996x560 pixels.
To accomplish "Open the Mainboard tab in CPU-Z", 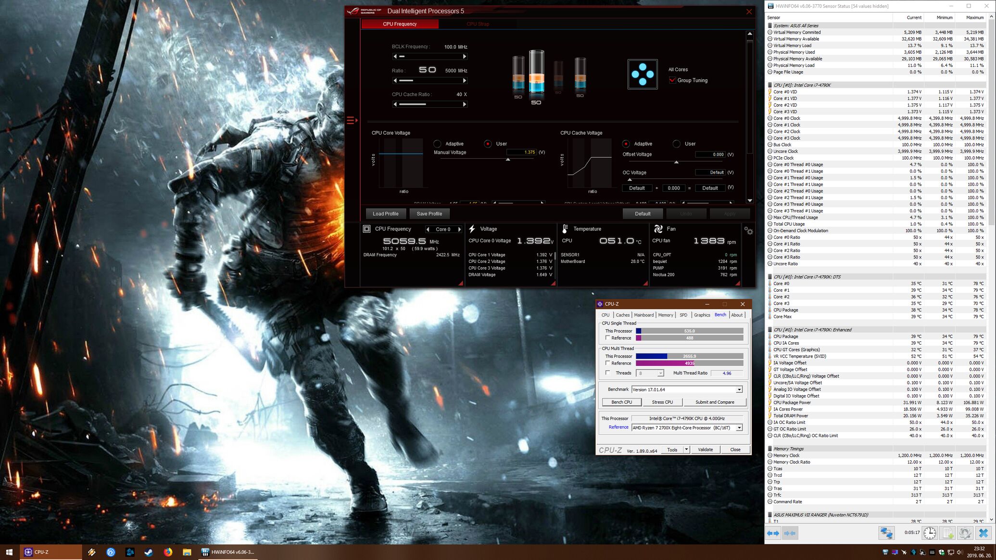I will coord(643,315).
